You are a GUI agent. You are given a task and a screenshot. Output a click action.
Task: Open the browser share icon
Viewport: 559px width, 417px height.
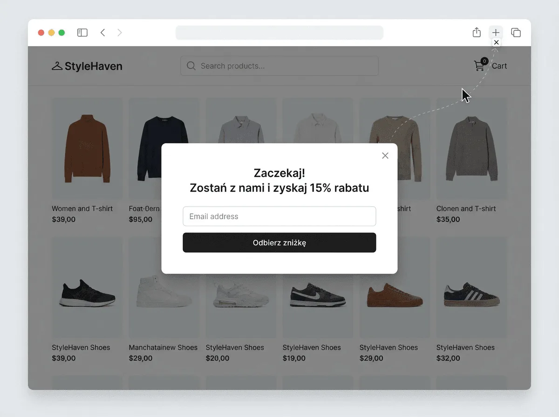(476, 33)
